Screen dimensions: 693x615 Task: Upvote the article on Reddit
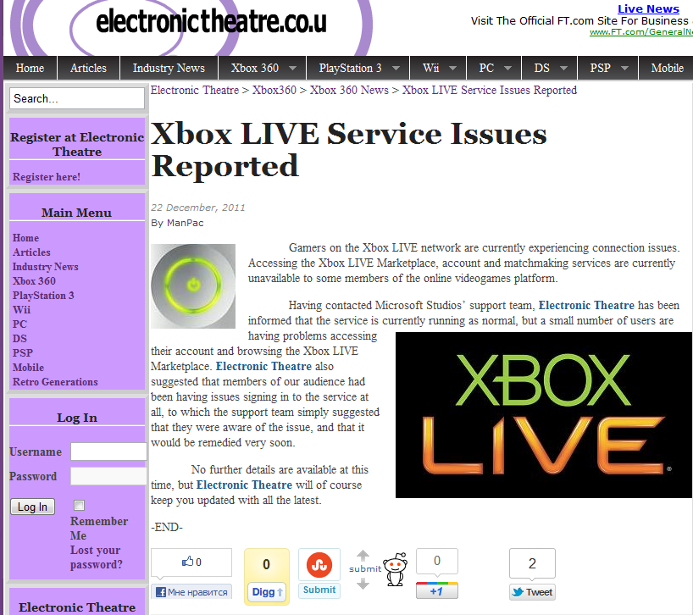[x=363, y=556]
